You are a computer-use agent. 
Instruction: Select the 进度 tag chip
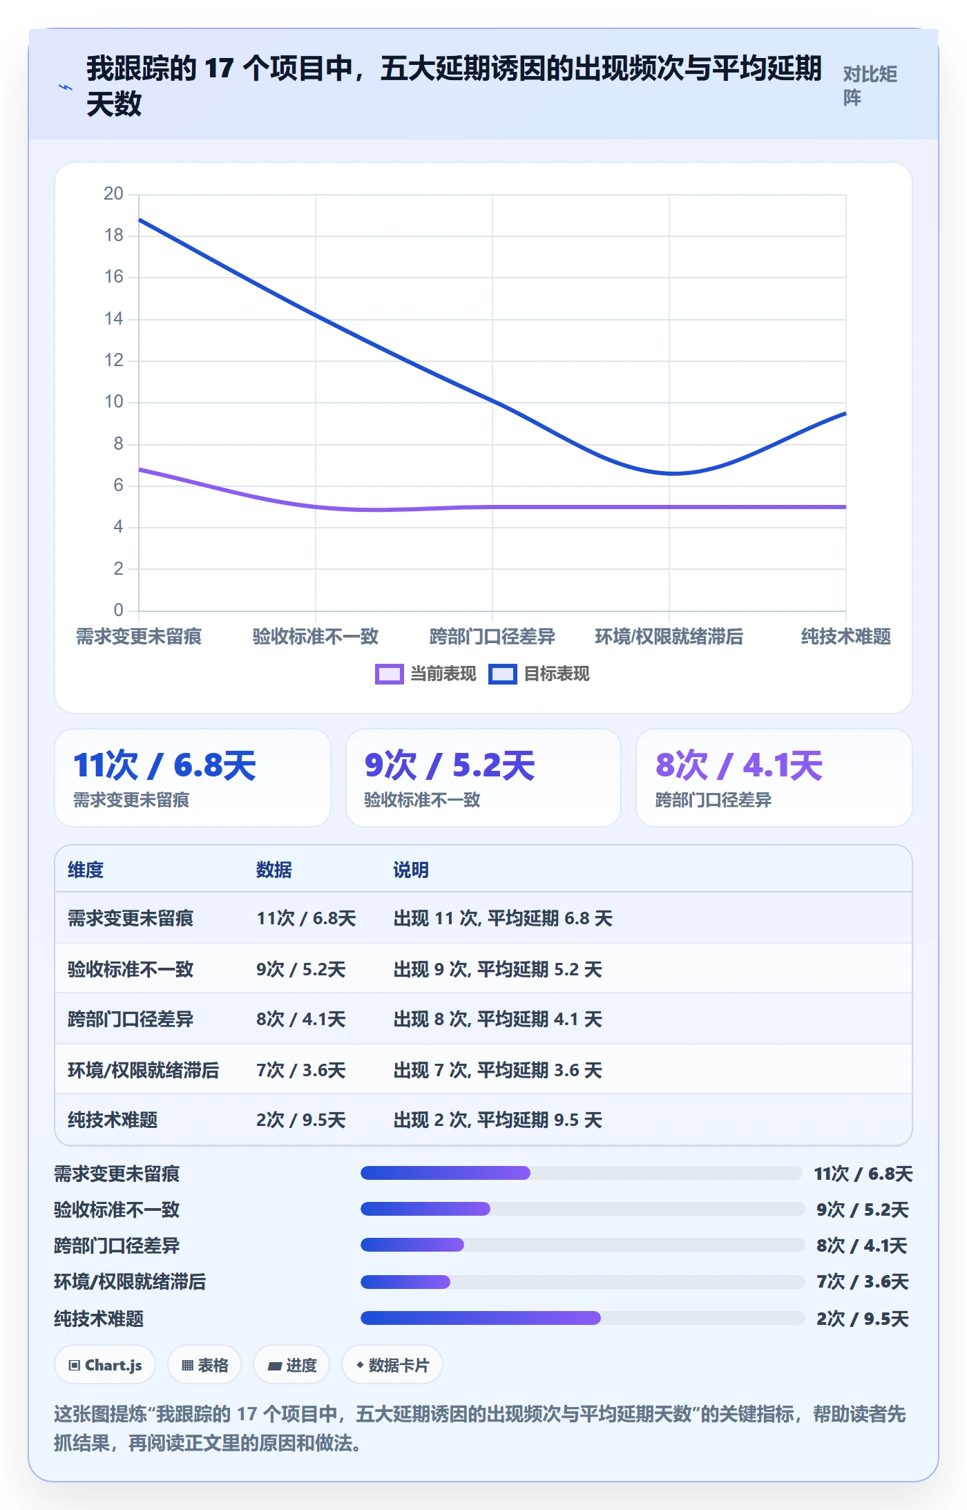click(x=291, y=1365)
